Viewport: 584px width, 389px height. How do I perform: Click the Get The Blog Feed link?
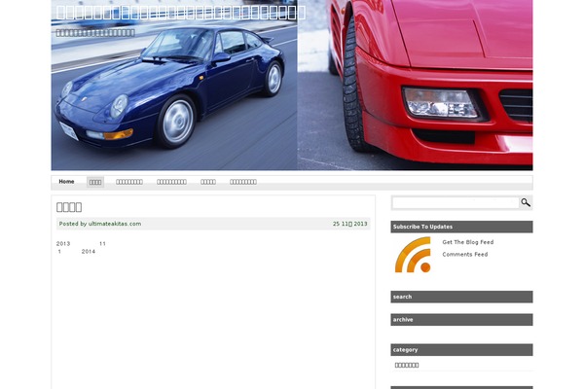tap(468, 242)
